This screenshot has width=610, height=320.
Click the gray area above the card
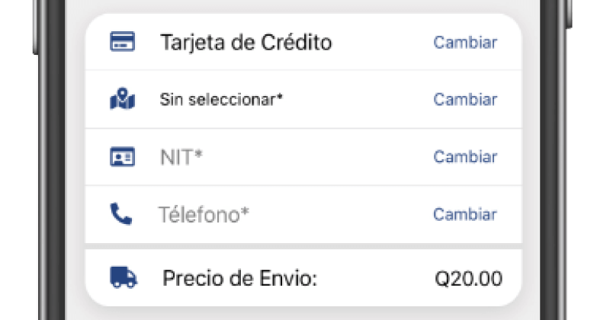pos(303,6)
